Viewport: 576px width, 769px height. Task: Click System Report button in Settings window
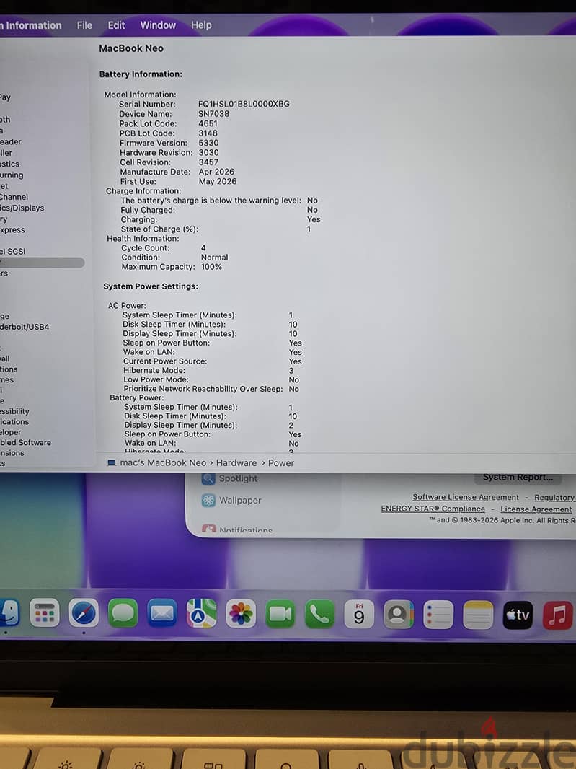(518, 477)
